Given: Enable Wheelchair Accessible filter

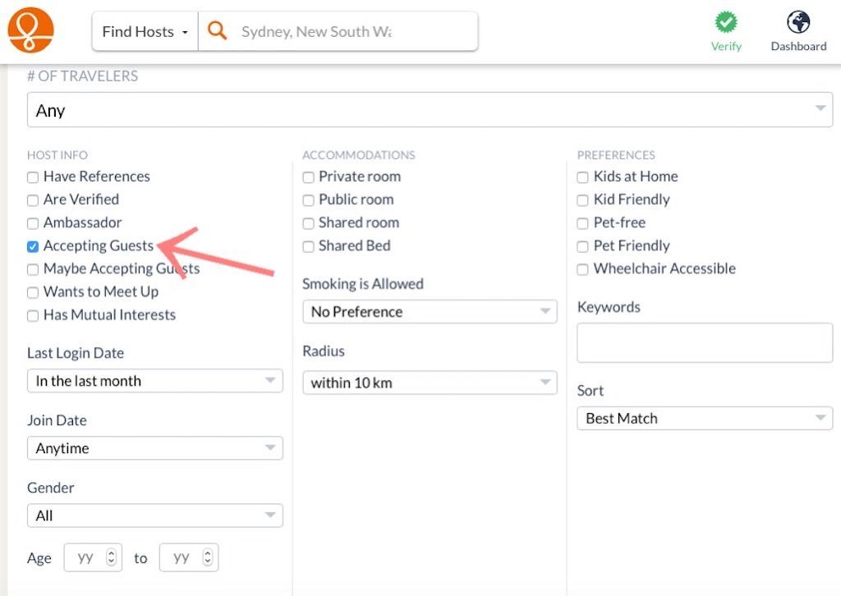Looking at the screenshot, I should click(582, 269).
